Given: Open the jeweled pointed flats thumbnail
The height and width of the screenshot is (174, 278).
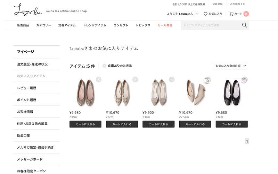Looking at the screenshot, I should pyautogui.click(x=122, y=93).
